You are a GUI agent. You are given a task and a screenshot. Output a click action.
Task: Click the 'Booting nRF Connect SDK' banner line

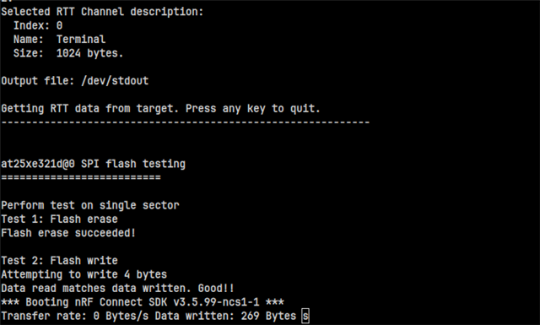click(x=143, y=302)
